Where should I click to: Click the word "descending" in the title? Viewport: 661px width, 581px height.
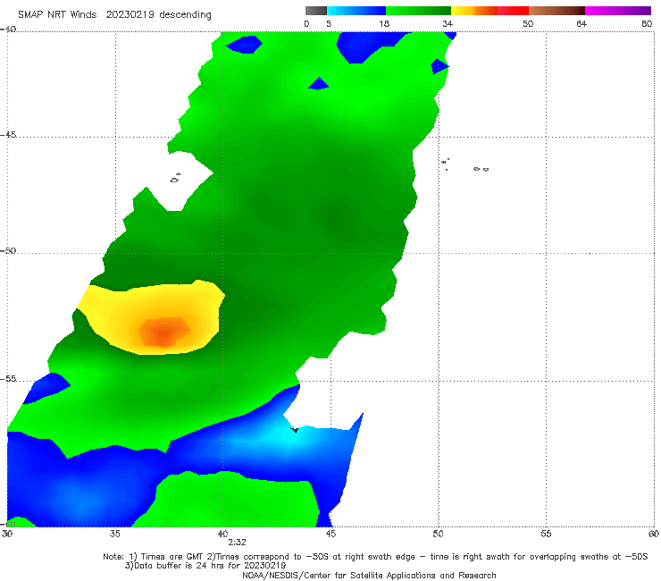(186, 15)
